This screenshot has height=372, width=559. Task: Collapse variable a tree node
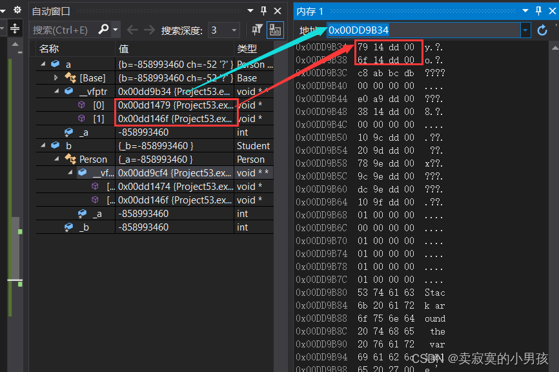(43, 64)
